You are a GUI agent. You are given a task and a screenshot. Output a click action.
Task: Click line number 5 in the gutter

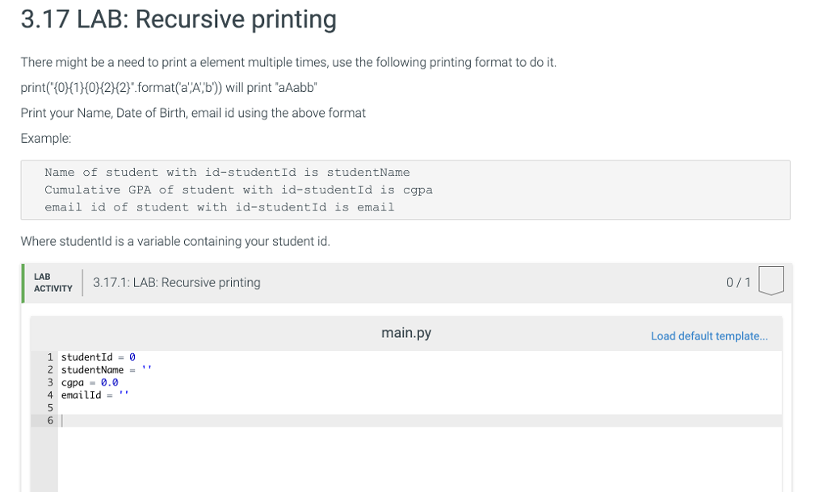(50, 407)
